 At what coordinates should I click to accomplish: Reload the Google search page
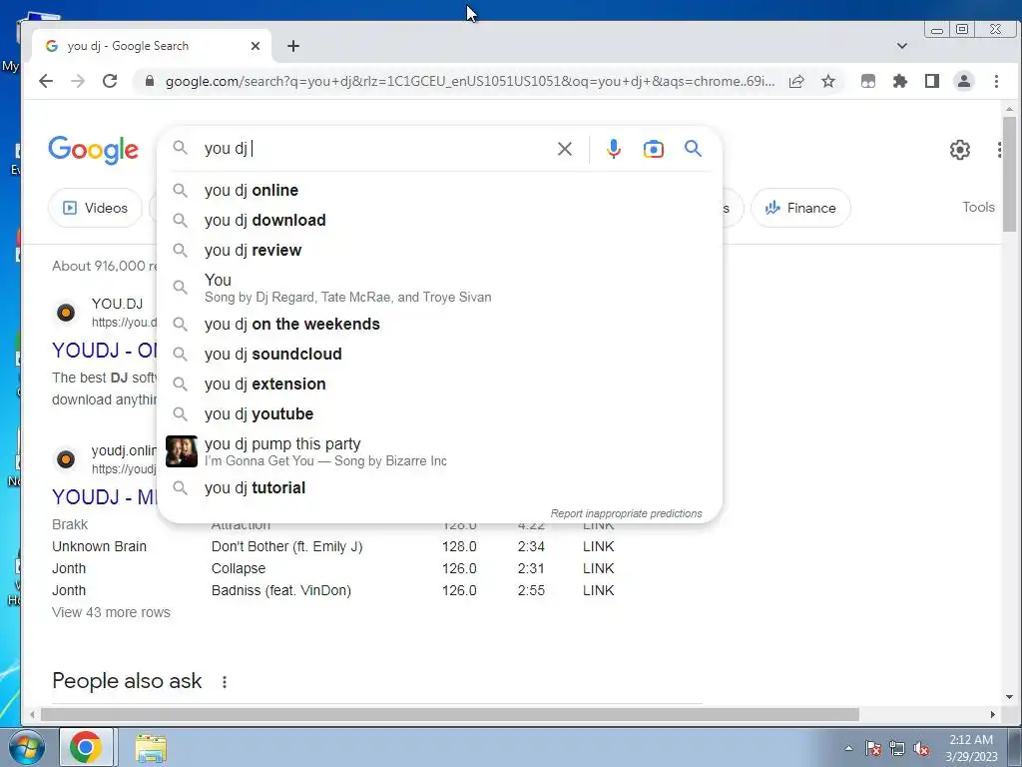click(110, 81)
